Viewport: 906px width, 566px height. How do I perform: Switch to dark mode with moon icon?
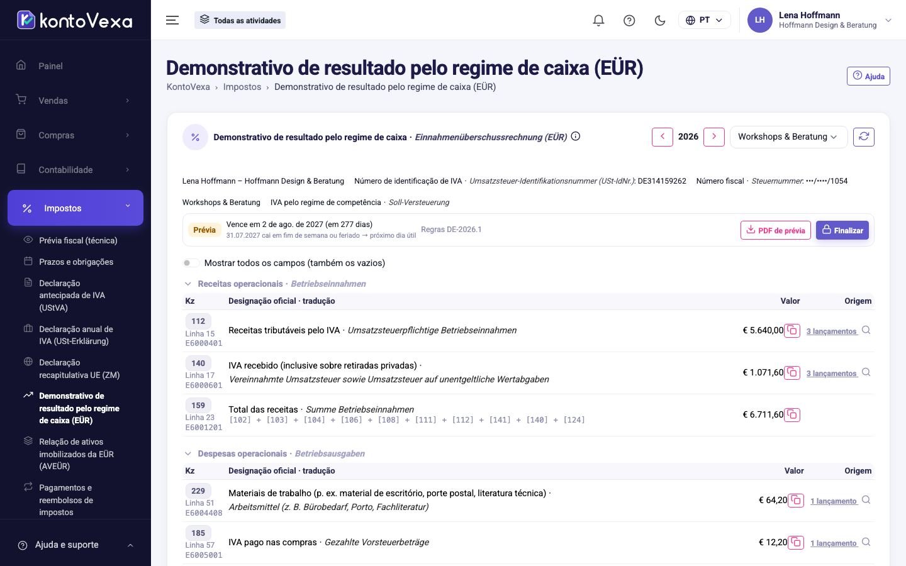point(660,20)
